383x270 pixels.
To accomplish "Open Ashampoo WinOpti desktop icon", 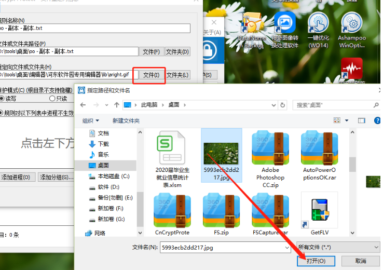I will [x=352, y=31].
